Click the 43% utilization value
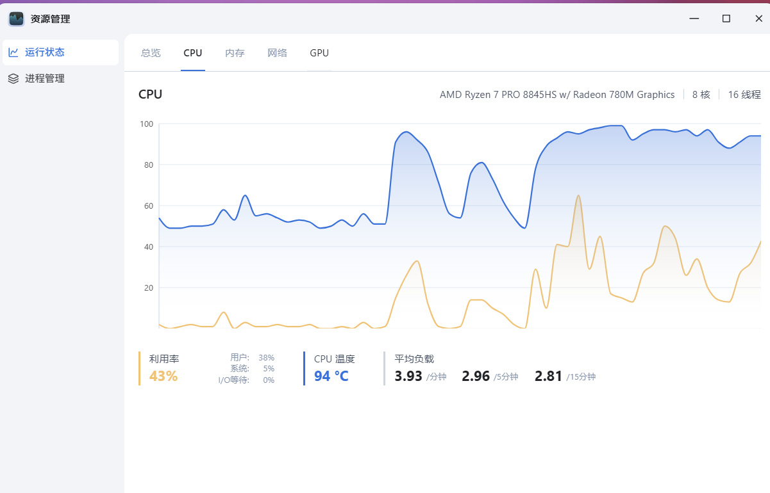 point(163,376)
